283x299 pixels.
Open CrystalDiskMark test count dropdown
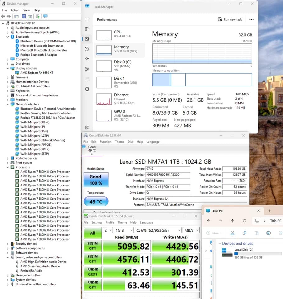coord(108,230)
